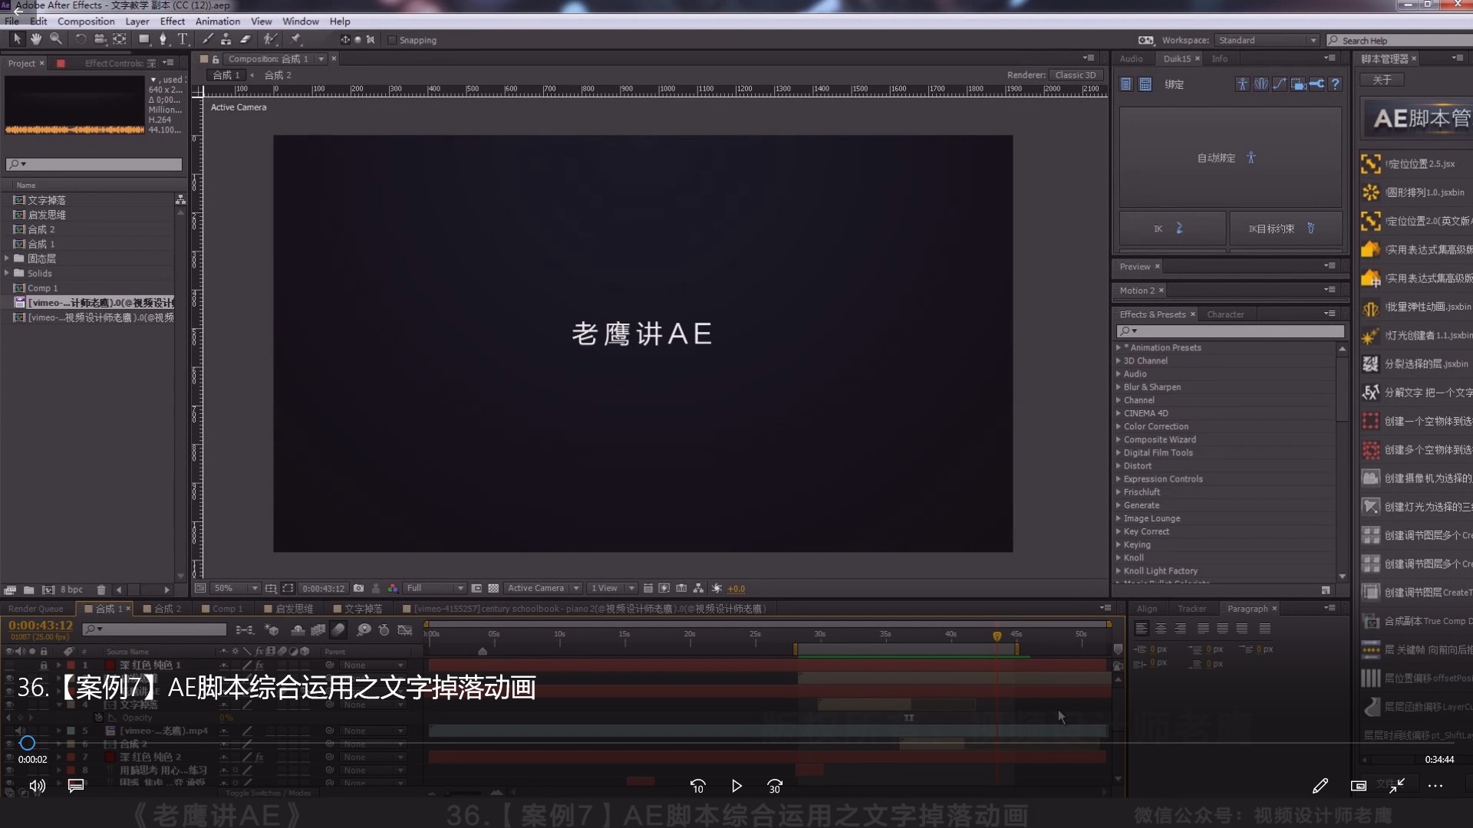
Task: Open the 50% magnification dropdown
Action: 236,588
